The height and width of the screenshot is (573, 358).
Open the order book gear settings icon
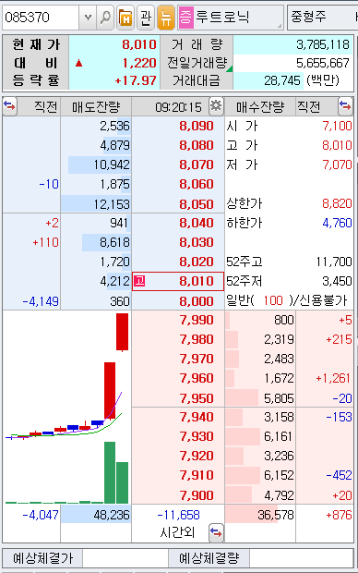click(216, 106)
